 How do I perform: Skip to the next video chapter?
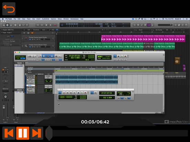coord(37,133)
